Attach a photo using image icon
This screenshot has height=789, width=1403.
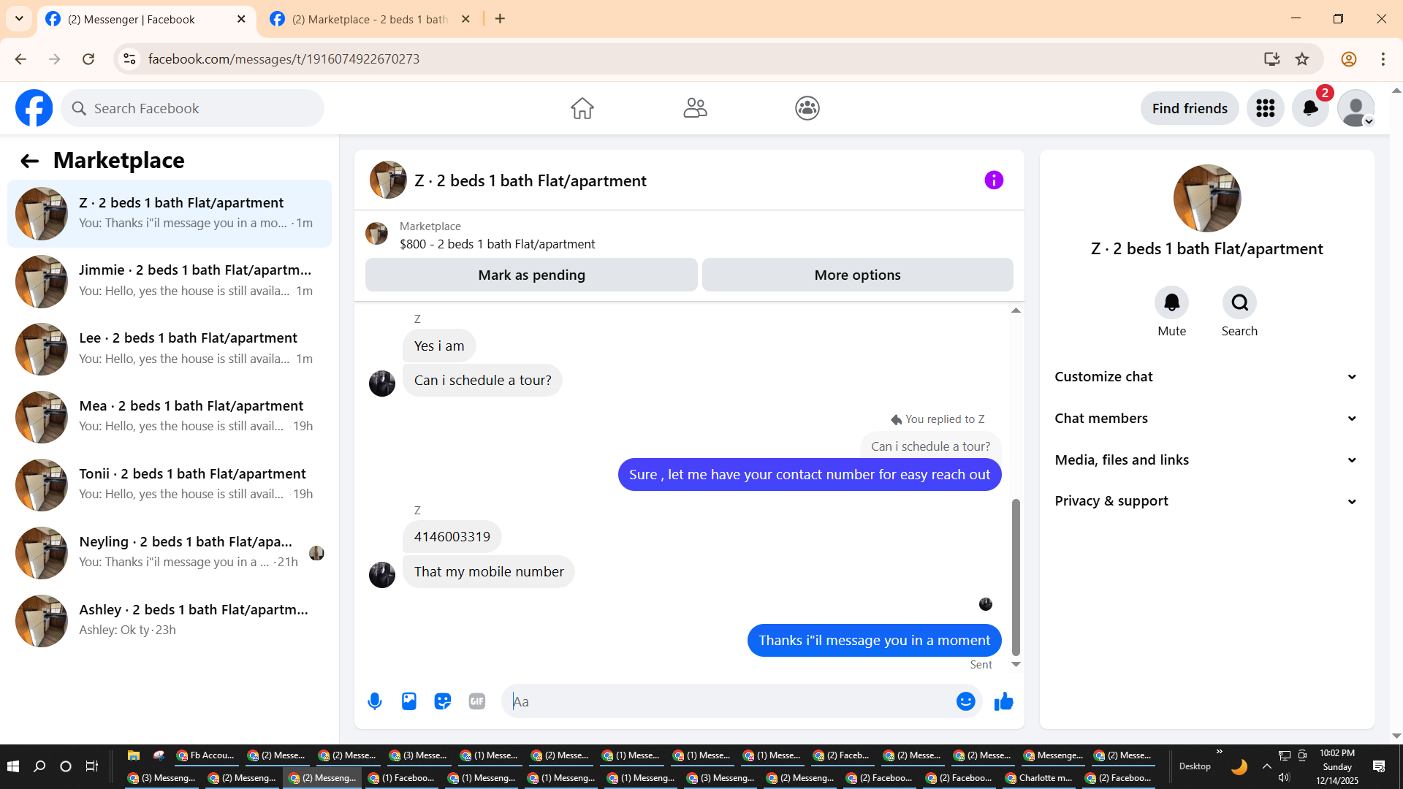(x=409, y=701)
